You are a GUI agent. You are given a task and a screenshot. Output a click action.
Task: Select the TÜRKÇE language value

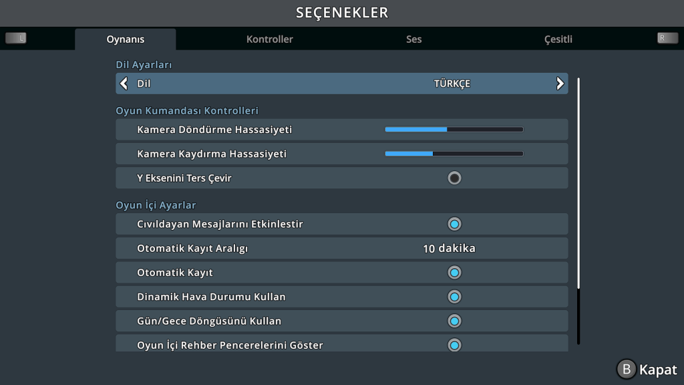pos(452,84)
